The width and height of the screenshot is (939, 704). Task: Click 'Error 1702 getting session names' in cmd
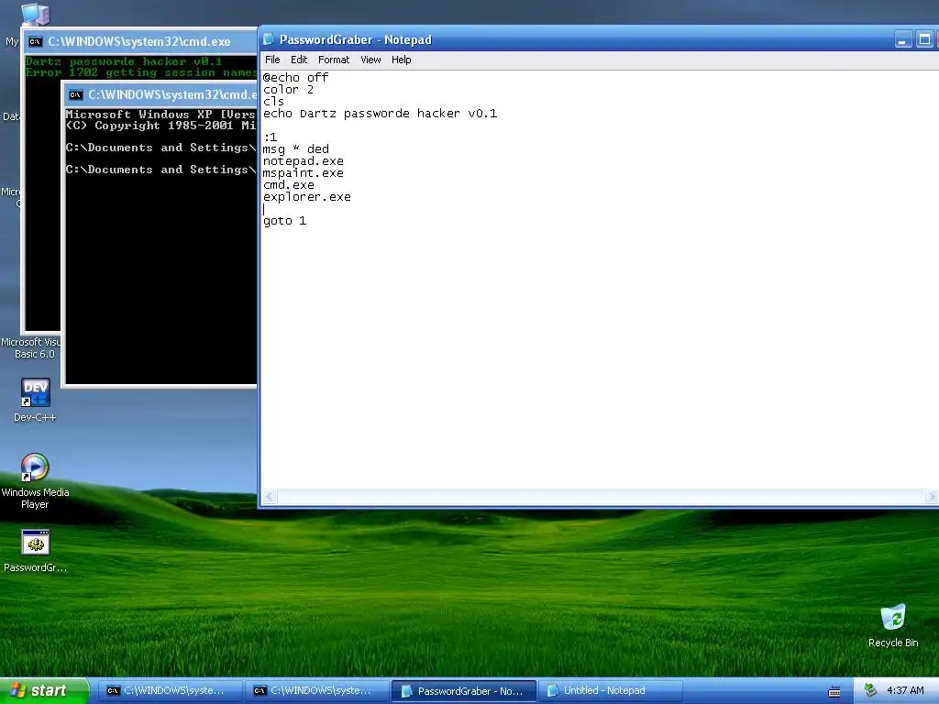click(141, 72)
